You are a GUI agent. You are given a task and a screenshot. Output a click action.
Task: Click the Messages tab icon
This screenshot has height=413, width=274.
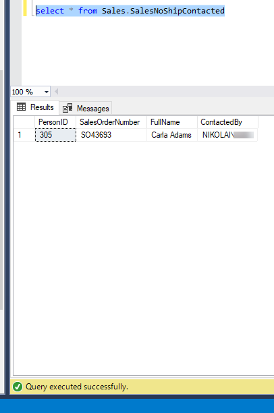67,108
